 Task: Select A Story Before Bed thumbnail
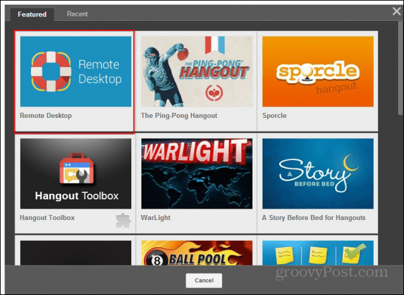pyautogui.click(x=318, y=173)
